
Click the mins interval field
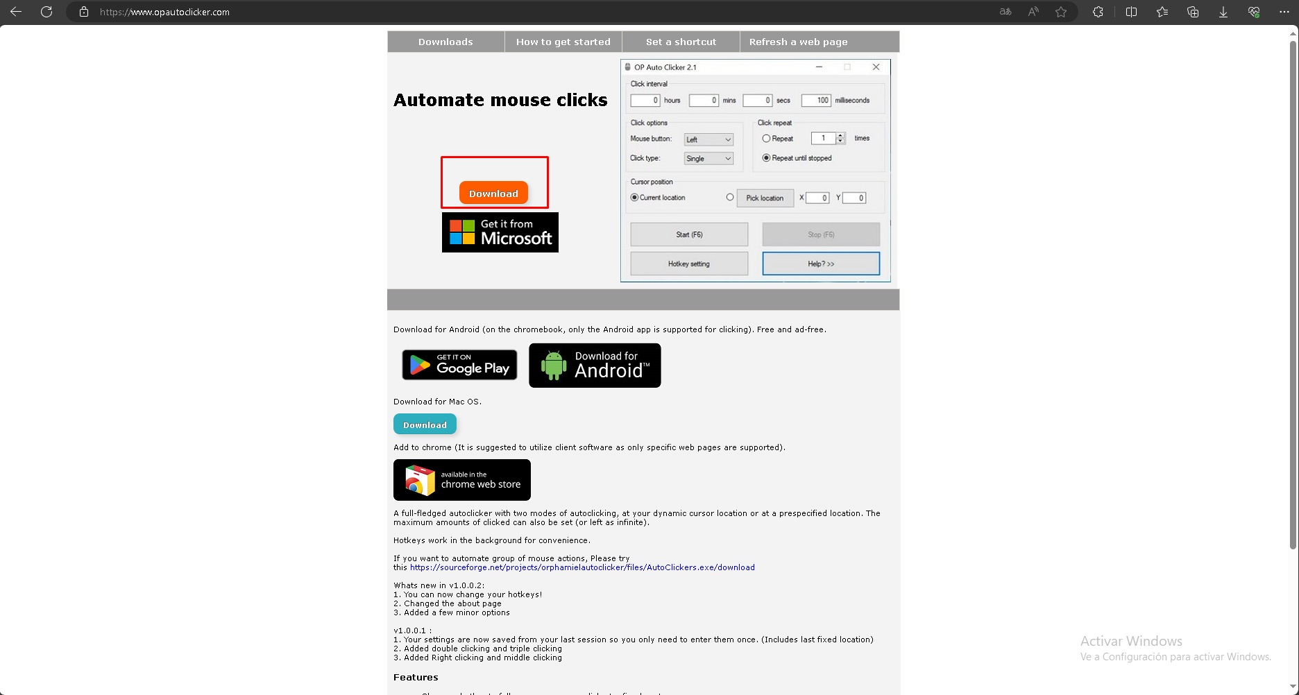click(704, 101)
